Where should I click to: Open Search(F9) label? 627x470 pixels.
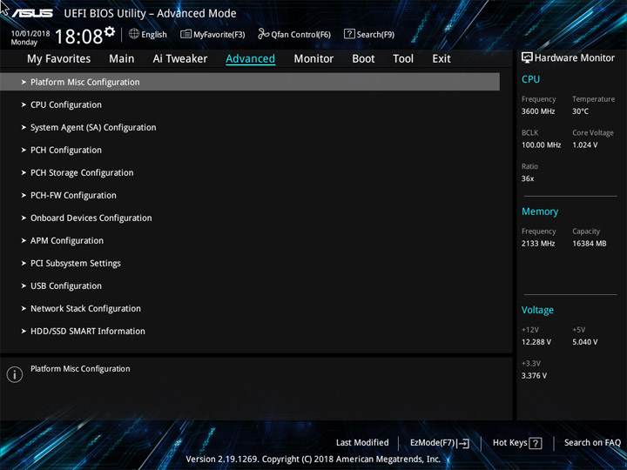coord(375,34)
